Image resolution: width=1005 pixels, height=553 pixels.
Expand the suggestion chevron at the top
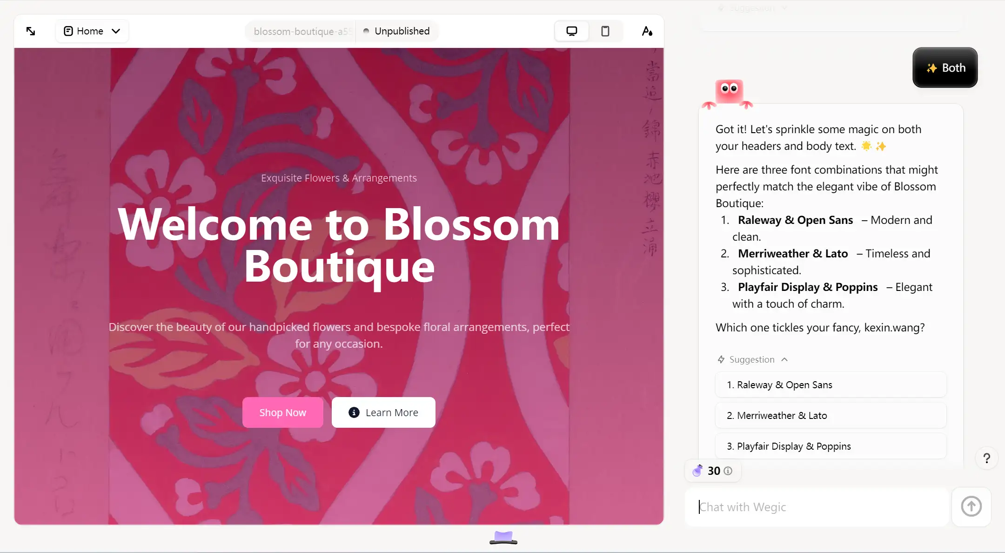[785, 7]
